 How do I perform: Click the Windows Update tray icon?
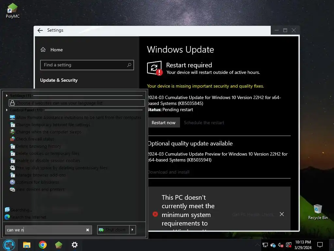click(289, 245)
